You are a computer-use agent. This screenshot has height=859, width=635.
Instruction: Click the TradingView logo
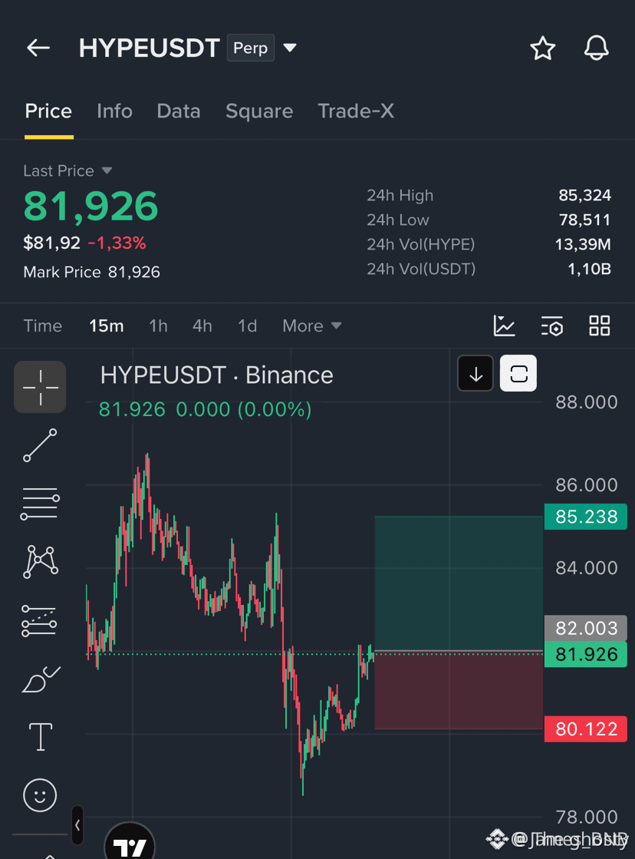pos(130,844)
